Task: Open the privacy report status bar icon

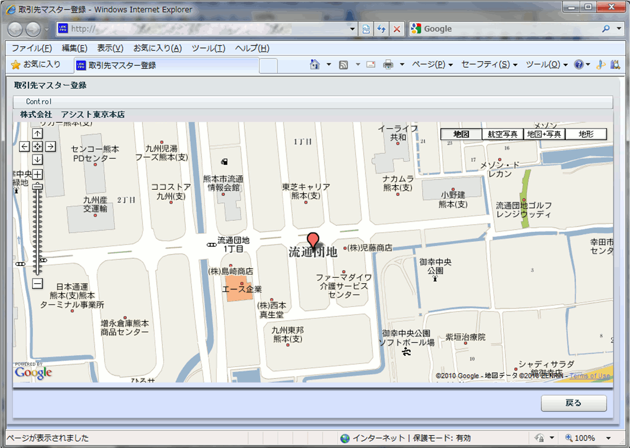Action: [539, 439]
